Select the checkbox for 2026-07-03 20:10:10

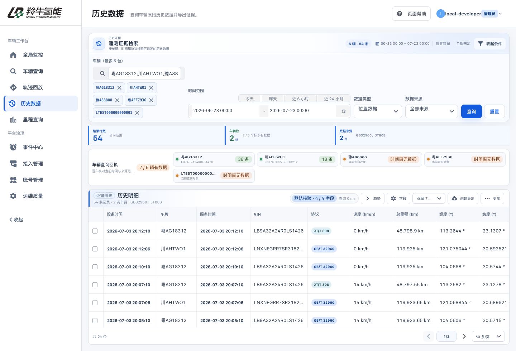pos(95,267)
